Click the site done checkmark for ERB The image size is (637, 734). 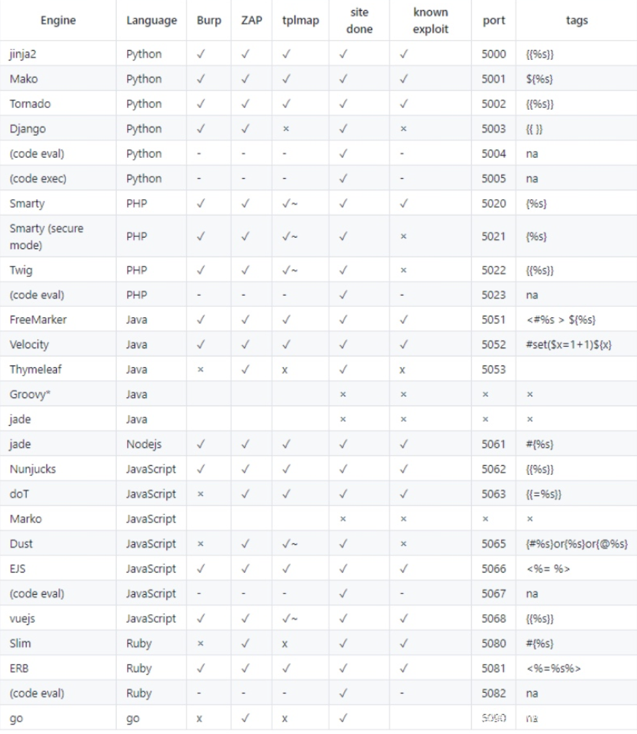[343, 668]
